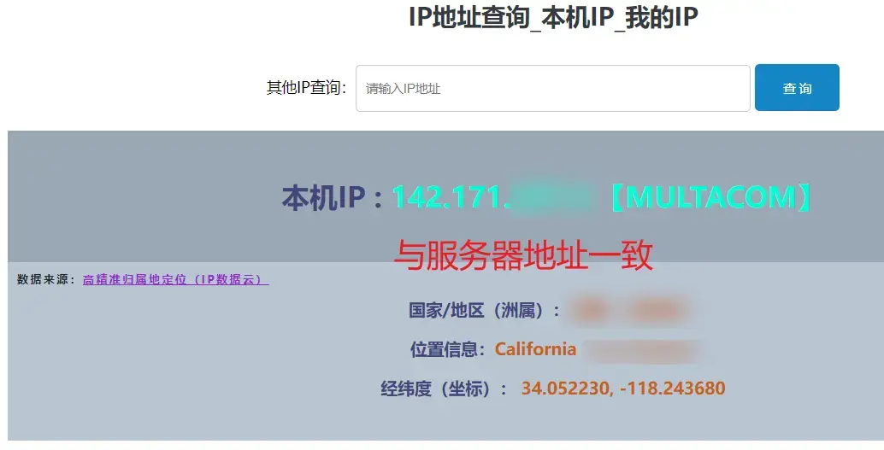Screen dimensions: 884x450
Task: Click the 其他IP查询 label
Action: [305, 88]
